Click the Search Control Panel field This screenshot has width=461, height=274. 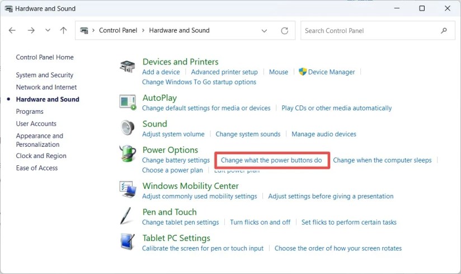click(378, 31)
